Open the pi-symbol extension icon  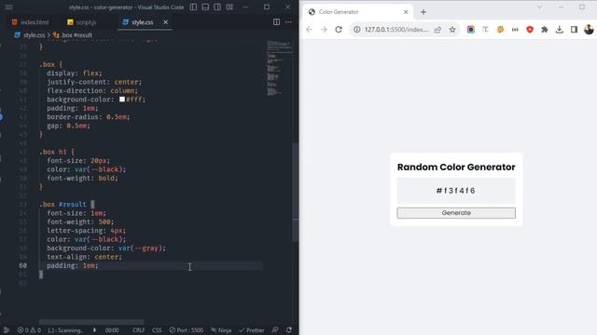(485, 30)
